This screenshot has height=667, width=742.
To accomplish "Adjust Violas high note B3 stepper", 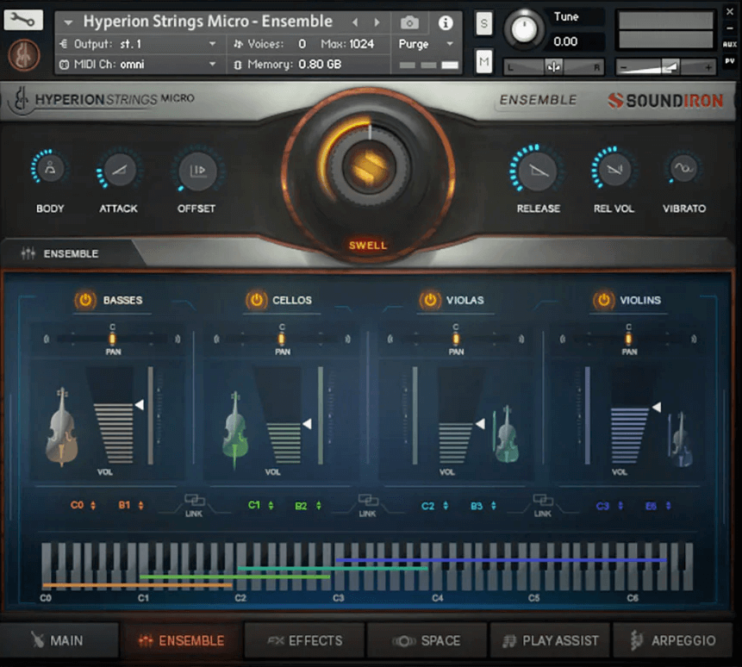I will 493,505.
